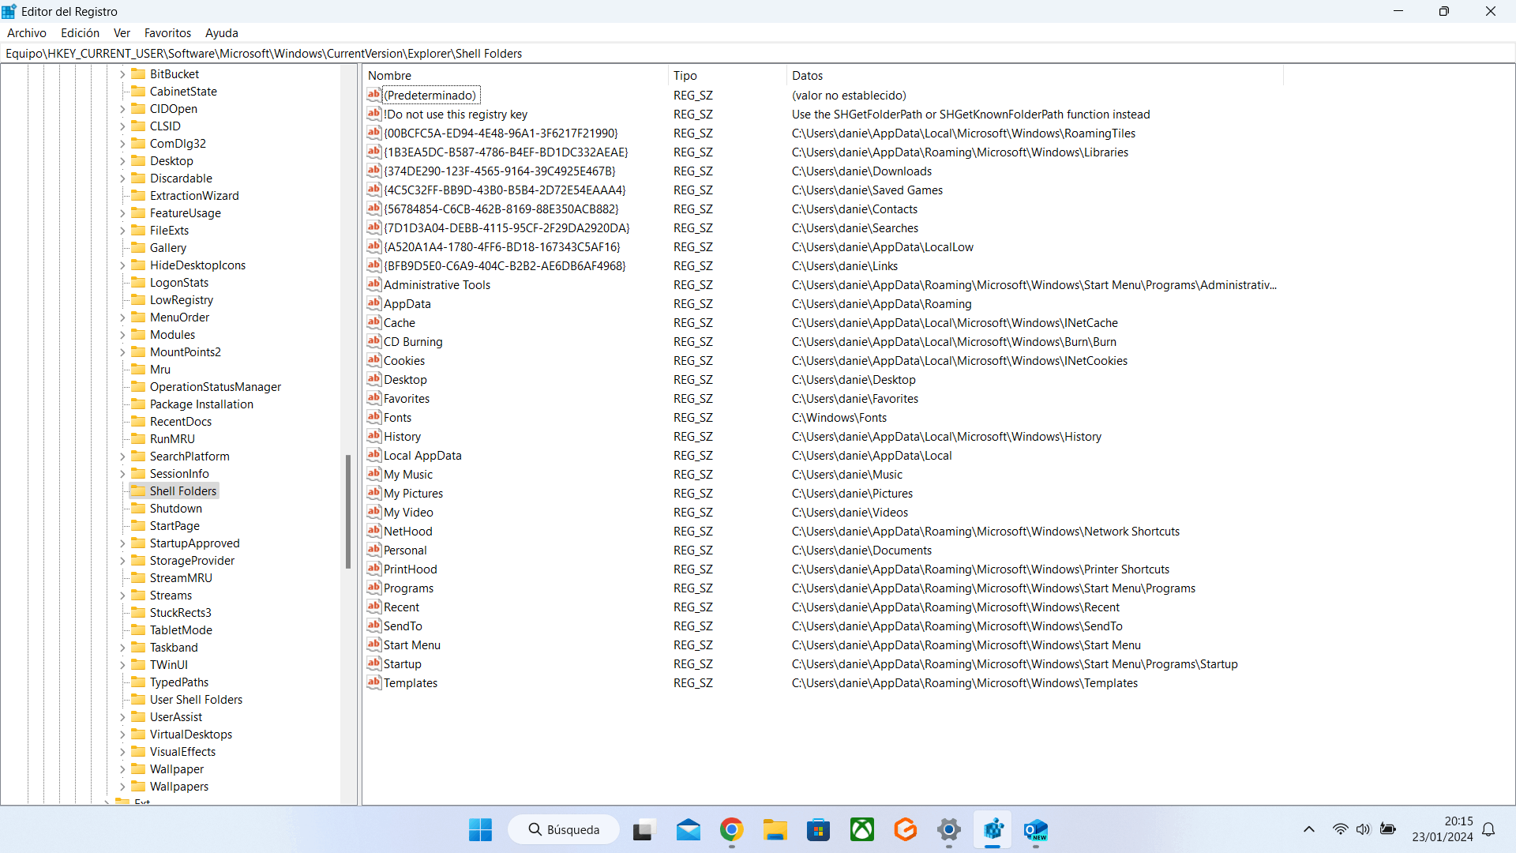The image size is (1516, 853).
Task: Expand the BitBucket registry key
Action: 122,74
